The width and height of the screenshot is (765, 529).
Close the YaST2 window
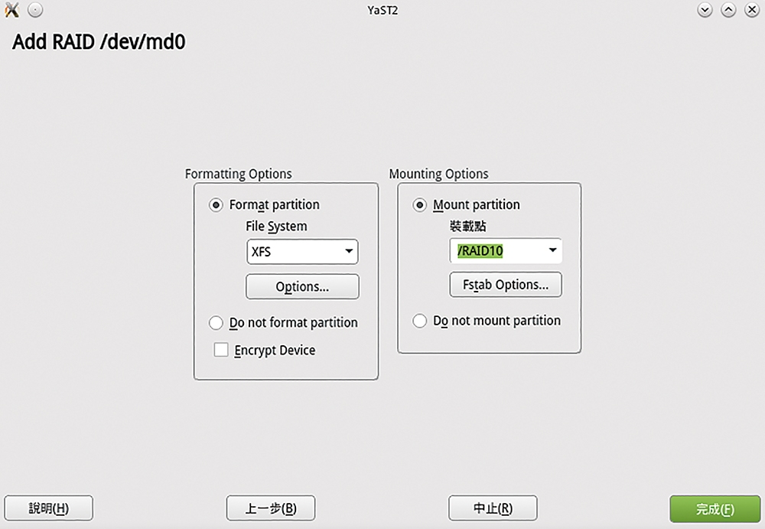pyautogui.click(x=750, y=11)
